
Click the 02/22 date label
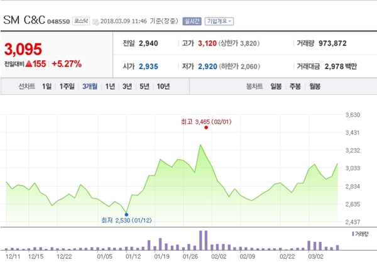[287, 257]
